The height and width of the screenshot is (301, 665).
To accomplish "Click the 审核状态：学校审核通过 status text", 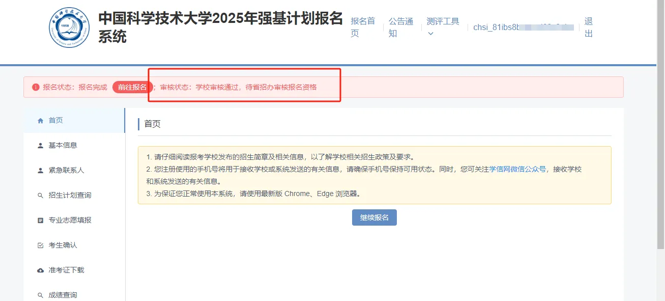I will (x=239, y=87).
